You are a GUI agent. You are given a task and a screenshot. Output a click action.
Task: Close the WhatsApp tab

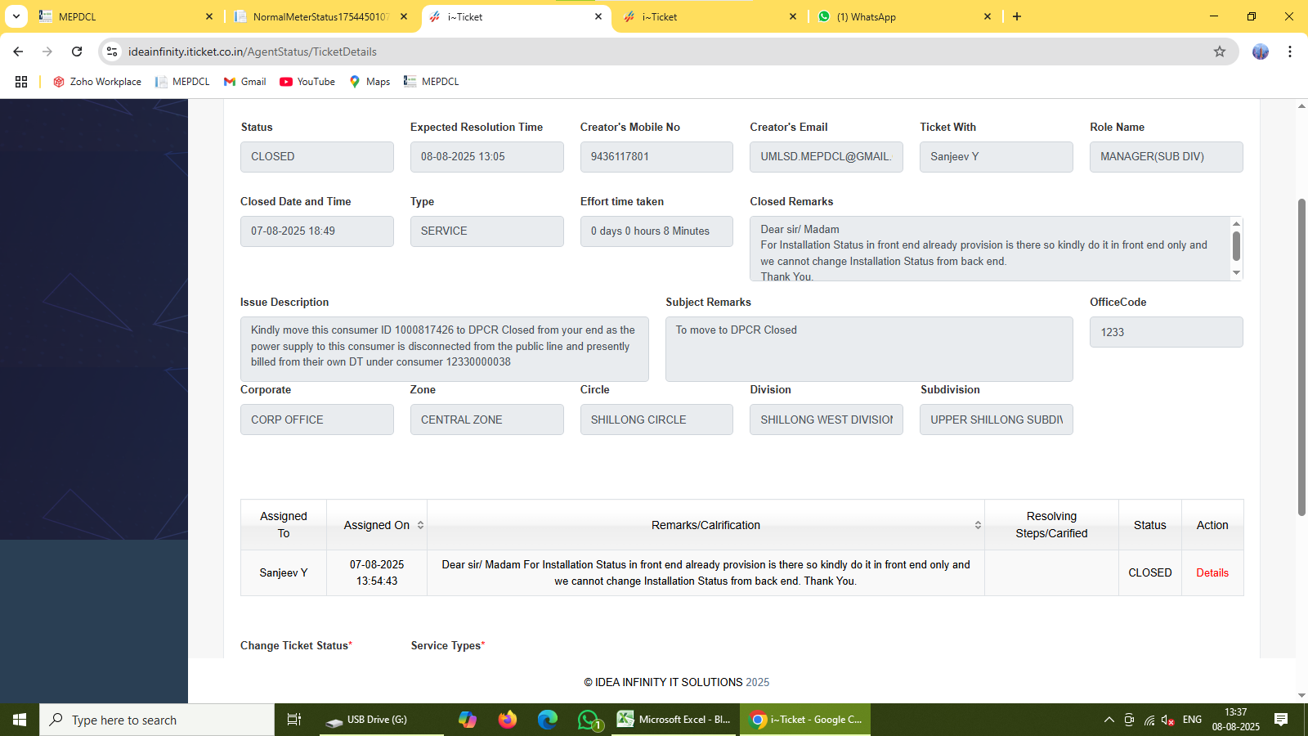click(988, 16)
